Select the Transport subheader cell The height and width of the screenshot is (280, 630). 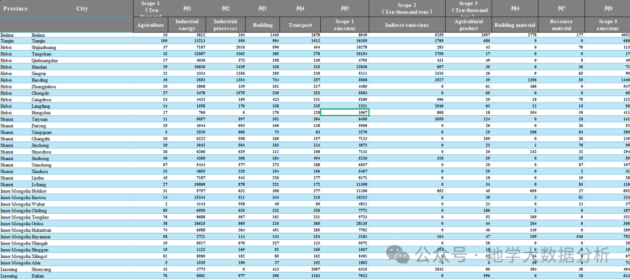point(300,25)
